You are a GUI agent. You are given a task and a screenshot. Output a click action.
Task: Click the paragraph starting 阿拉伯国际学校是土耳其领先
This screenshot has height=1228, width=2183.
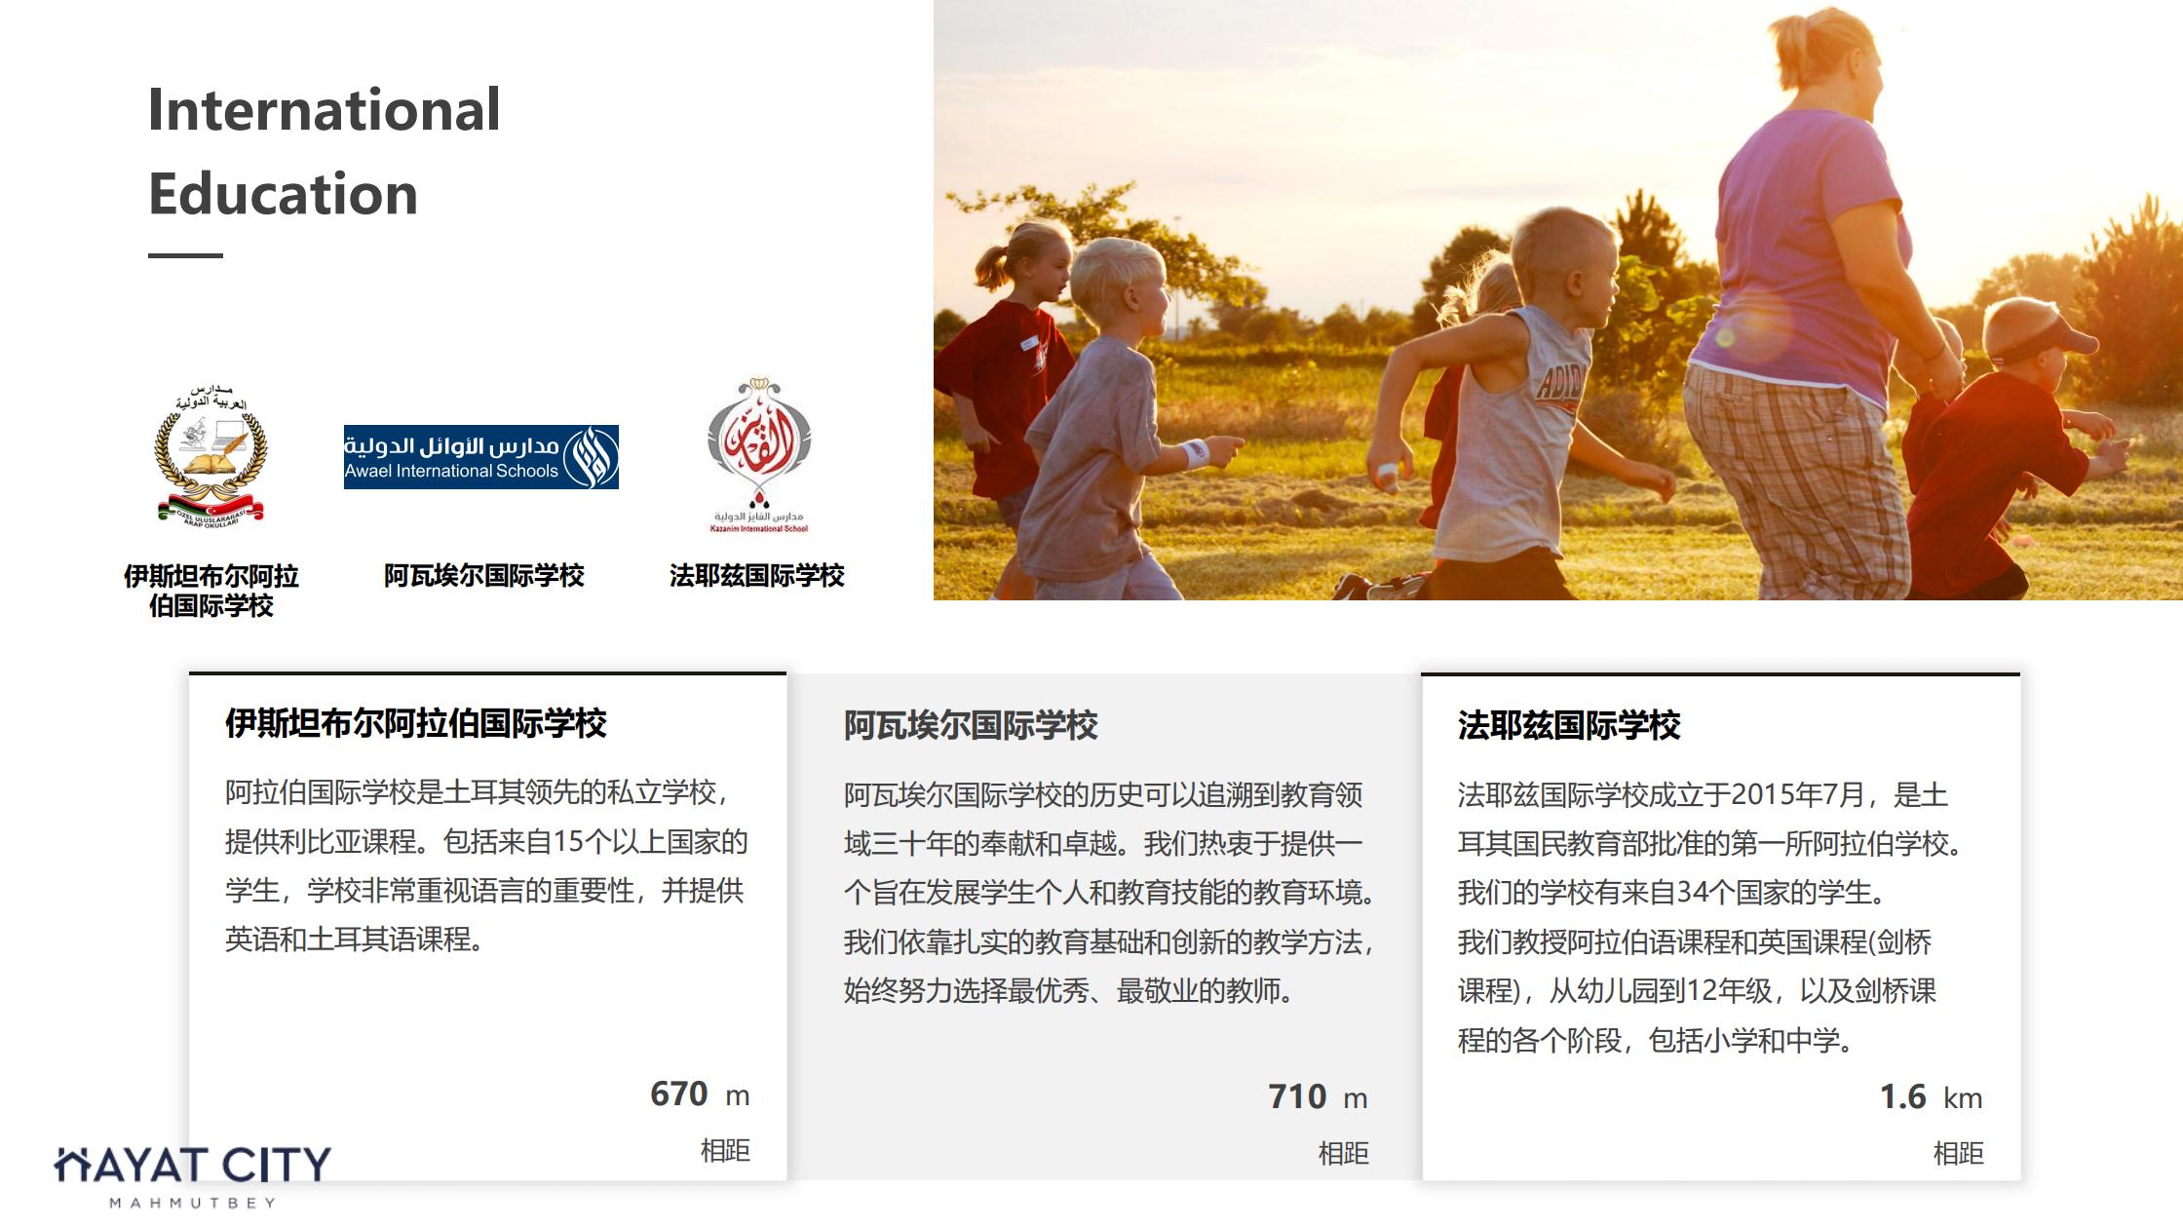tap(486, 865)
